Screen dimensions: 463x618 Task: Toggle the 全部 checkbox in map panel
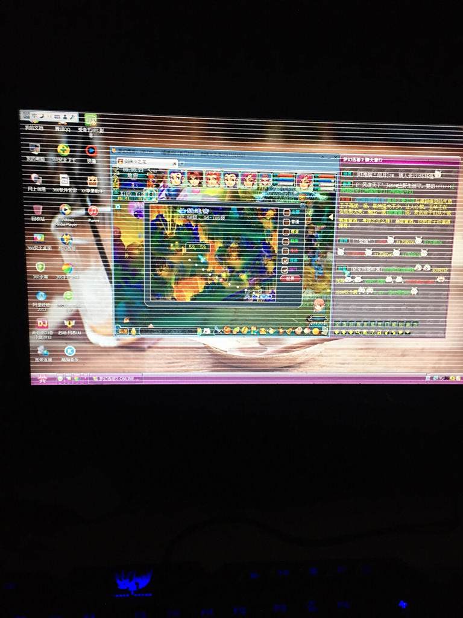click(287, 212)
